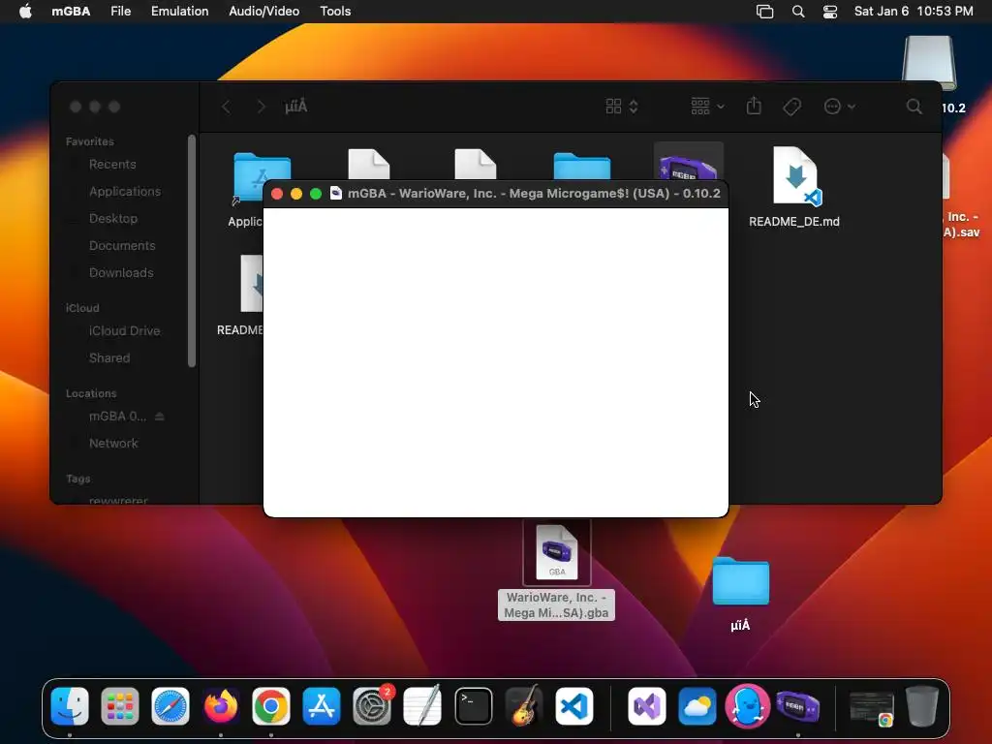Click the menu bar date and time
This screenshot has height=744, width=992.
913,12
